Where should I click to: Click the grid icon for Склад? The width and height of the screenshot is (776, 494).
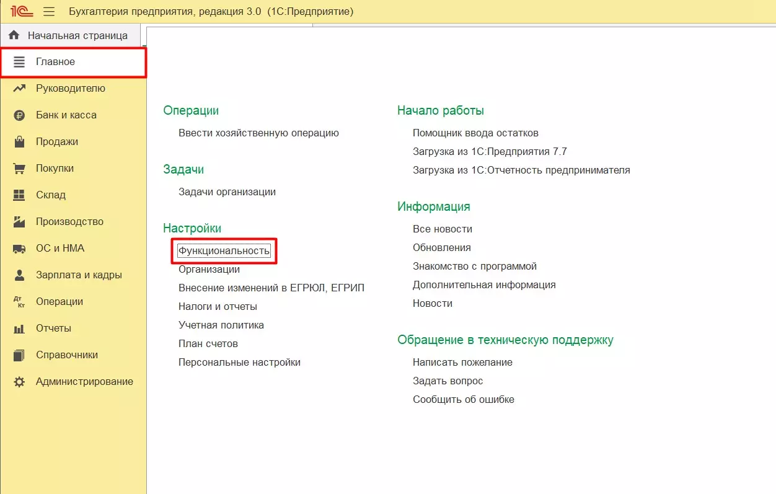pos(19,195)
